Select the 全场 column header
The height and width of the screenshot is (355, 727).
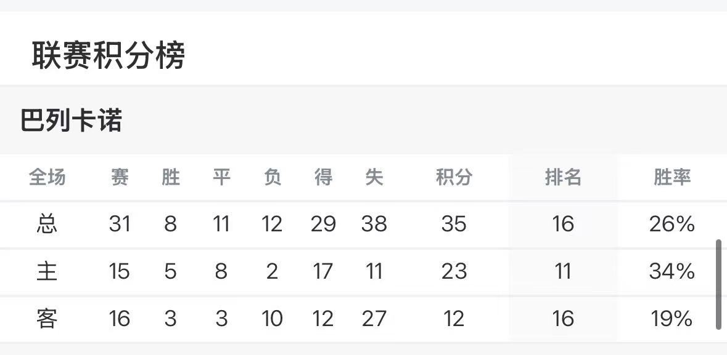[47, 178]
